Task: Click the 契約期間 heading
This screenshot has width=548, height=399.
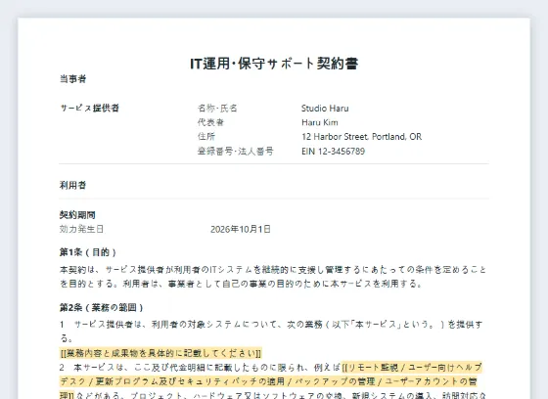Action: click(x=77, y=215)
